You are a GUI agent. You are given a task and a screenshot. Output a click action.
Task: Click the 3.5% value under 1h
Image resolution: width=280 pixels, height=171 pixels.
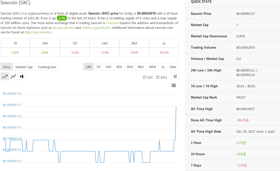15,52
